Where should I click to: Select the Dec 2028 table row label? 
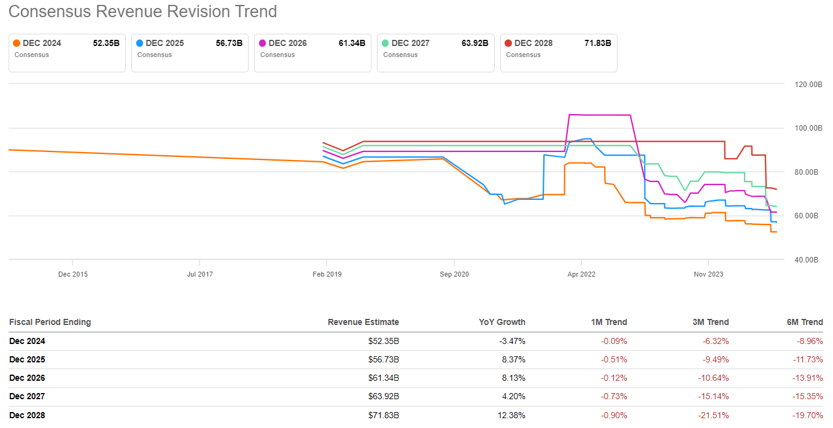pyautogui.click(x=27, y=415)
